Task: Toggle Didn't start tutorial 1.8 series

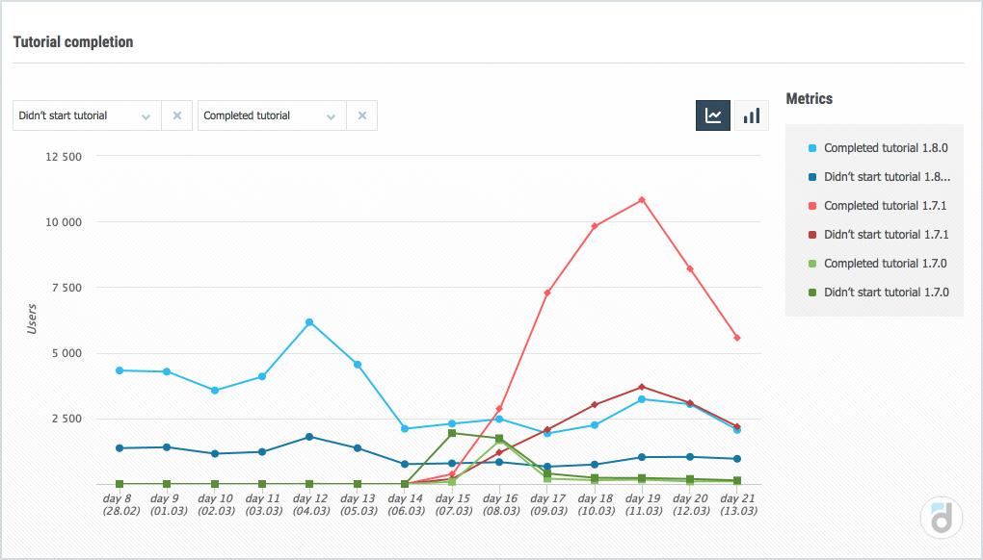Action: [x=887, y=177]
